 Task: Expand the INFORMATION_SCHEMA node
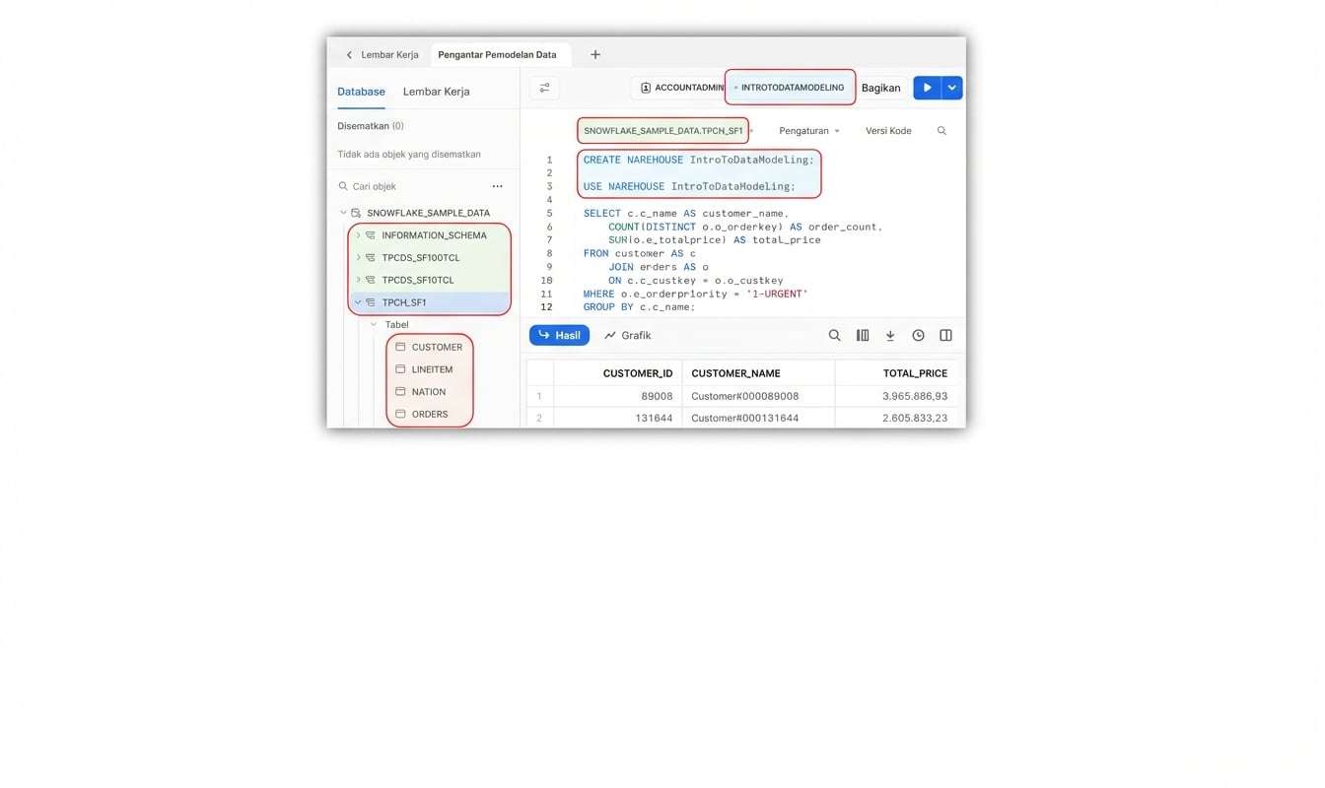(x=358, y=235)
